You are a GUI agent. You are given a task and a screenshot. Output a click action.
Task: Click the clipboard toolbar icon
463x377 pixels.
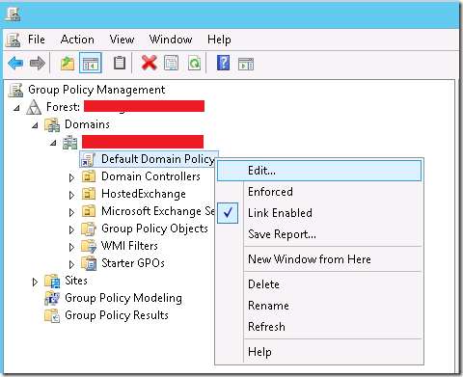[120, 63]
